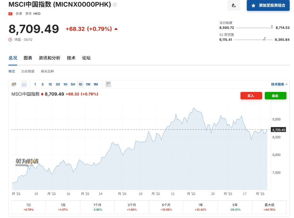Image resolution: width=294 pixels, height=218 pixels.
Task: Click the clock icon next to 闭盘
Action: pyautogui.click(x=10, y=40)
